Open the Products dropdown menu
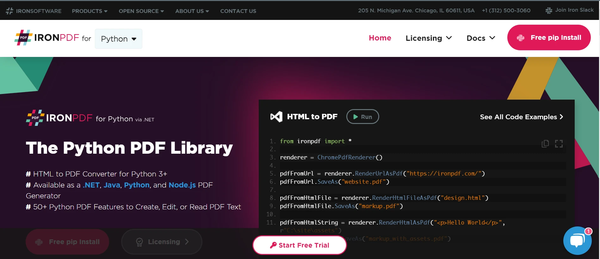The width and height of the screenshot is (600, 259). (90, 11)
